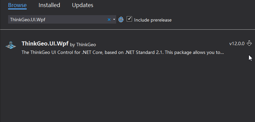Screen dimensions: 255x122
Task: Click the package description text line
Action: pos(123,53)
